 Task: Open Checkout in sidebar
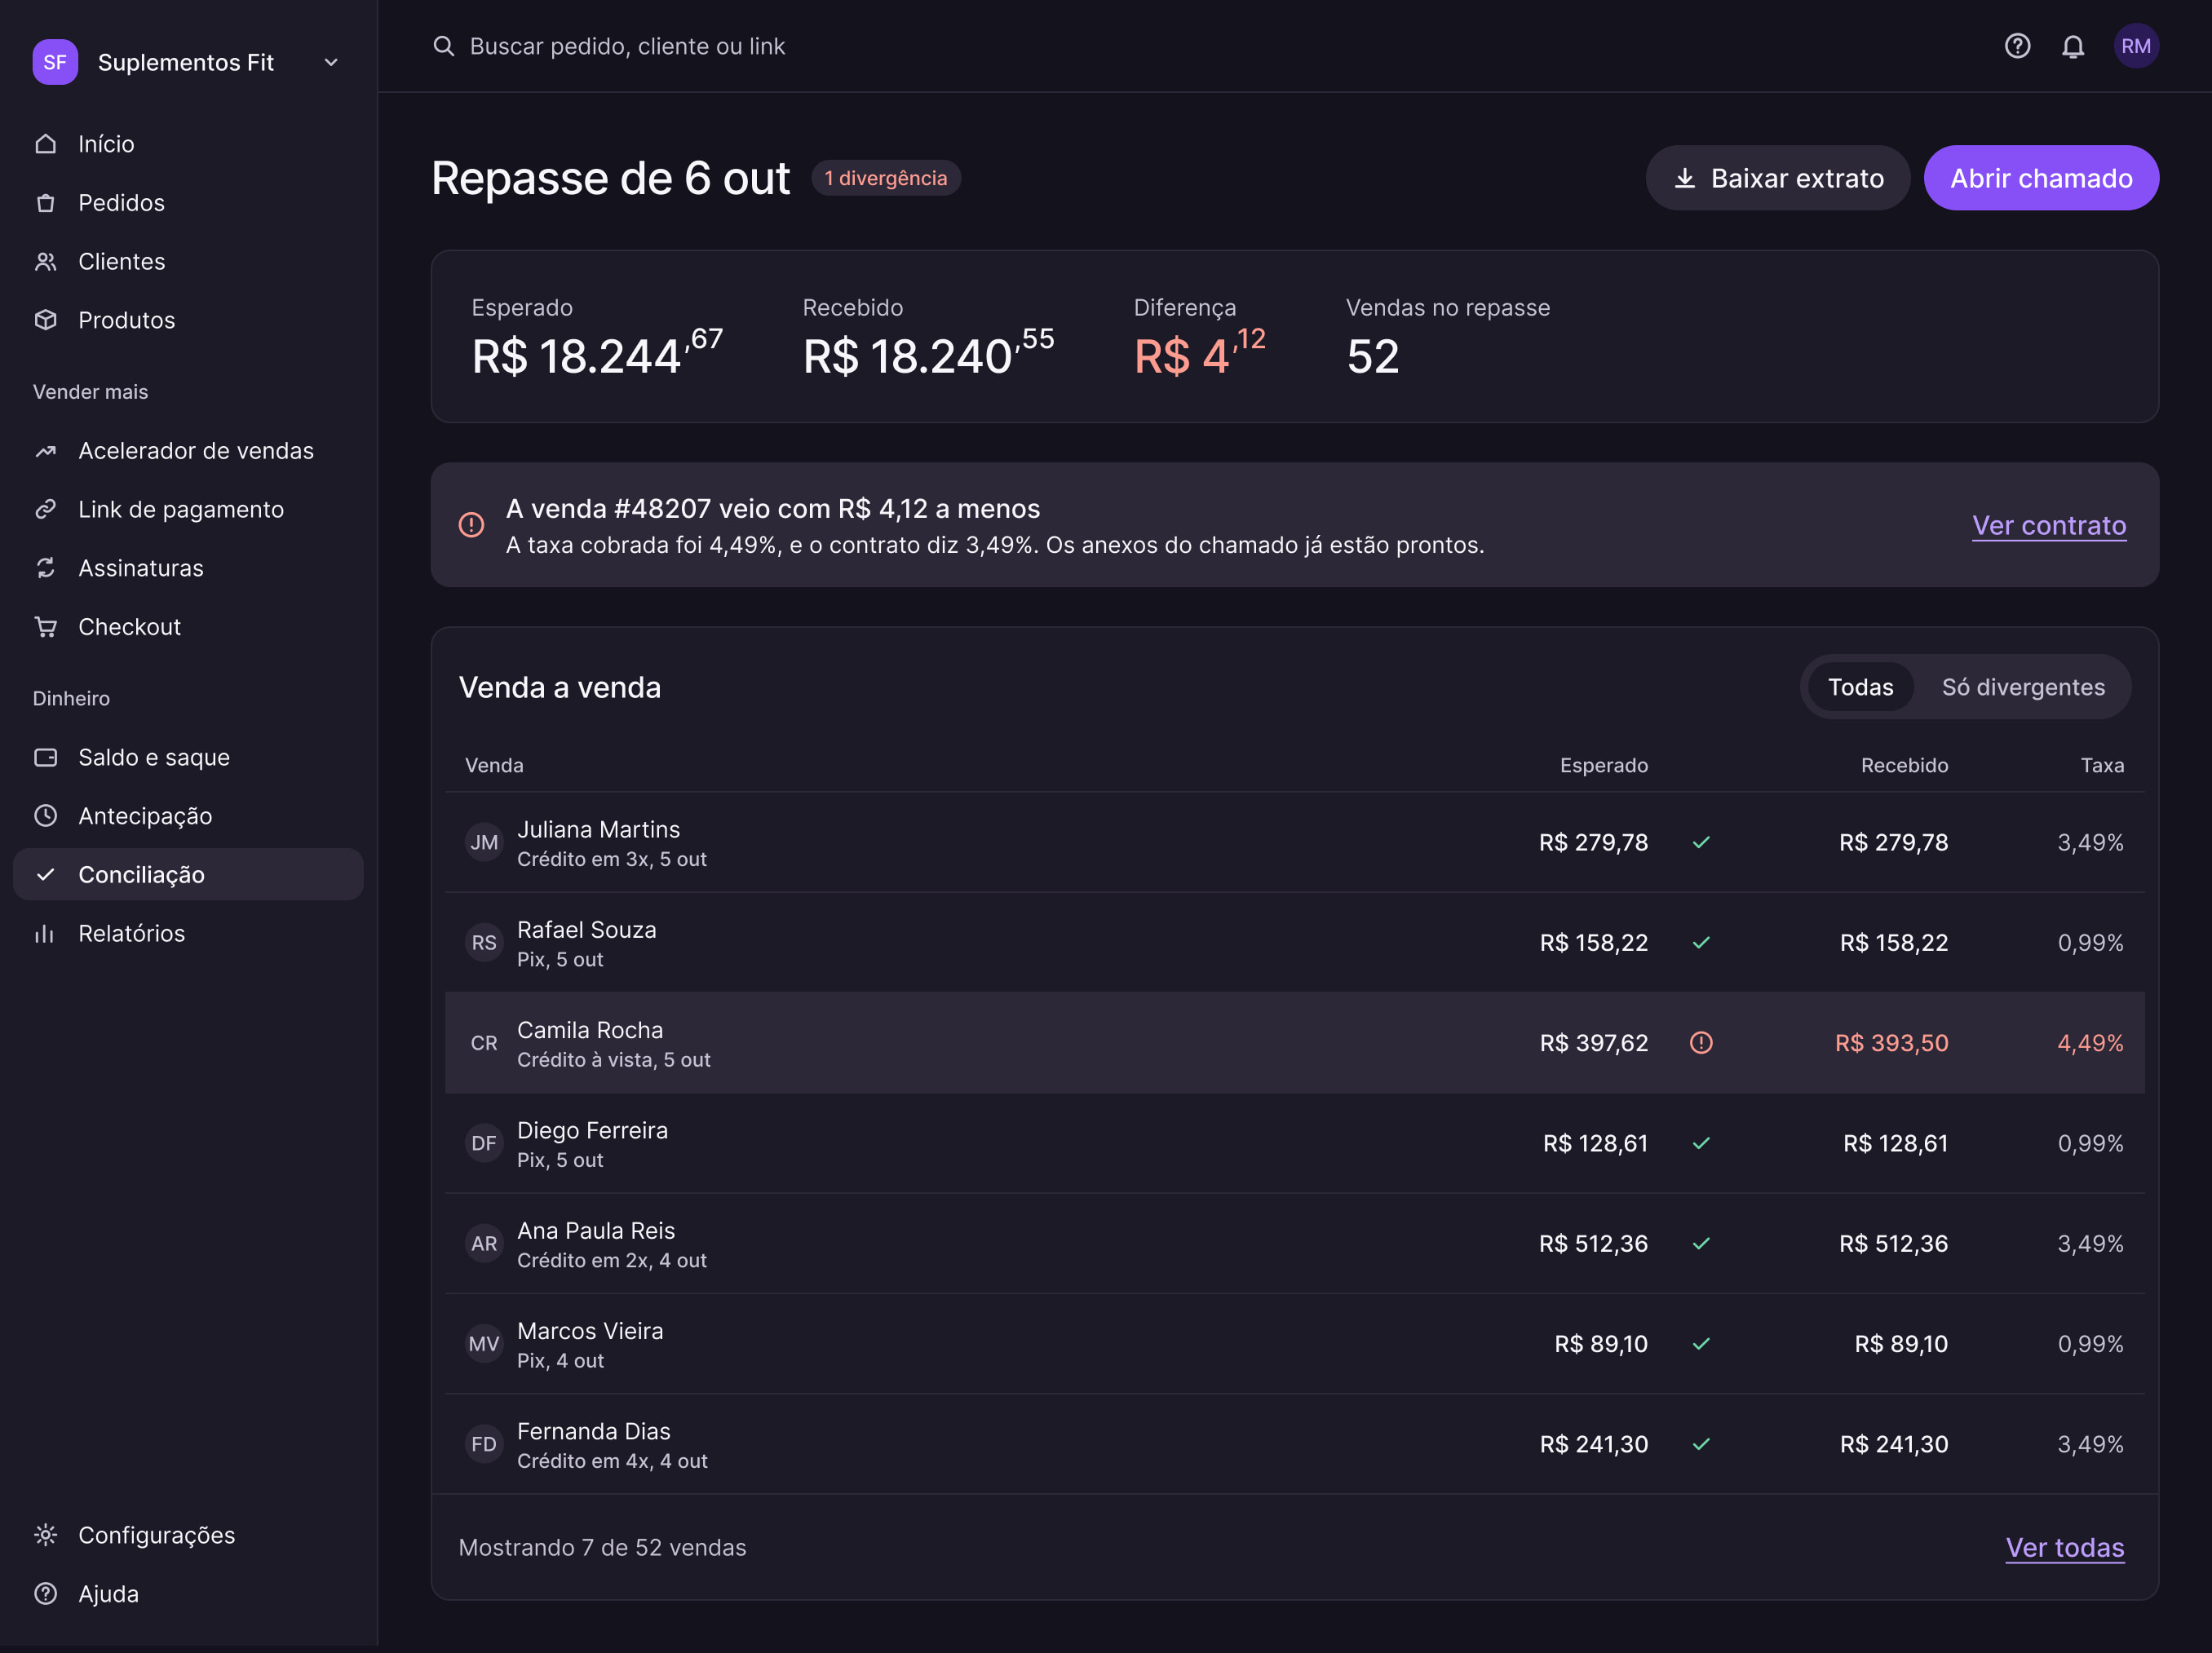[x=188, y=627]
